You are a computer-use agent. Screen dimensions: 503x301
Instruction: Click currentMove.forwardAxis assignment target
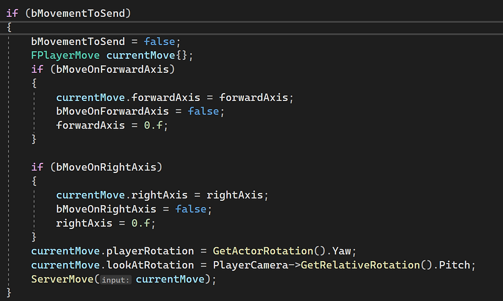pos(128,97)
